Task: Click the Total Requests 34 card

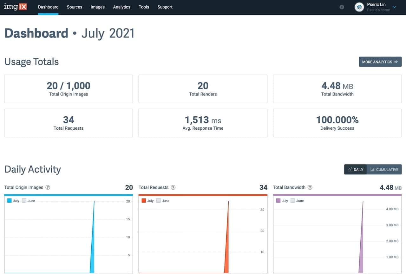Action: [69, 123]
